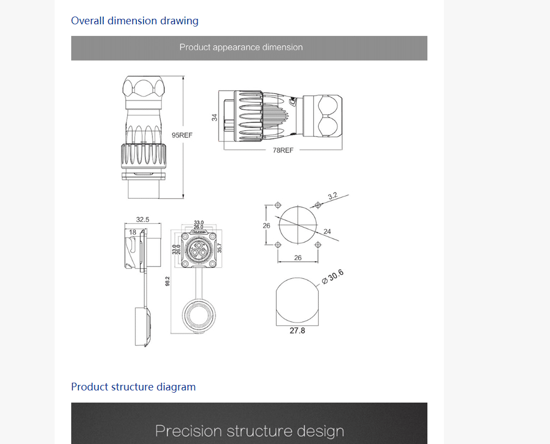
Task: Click the flat-sided cutout shape drawing
Action: (x=297, y=300)
